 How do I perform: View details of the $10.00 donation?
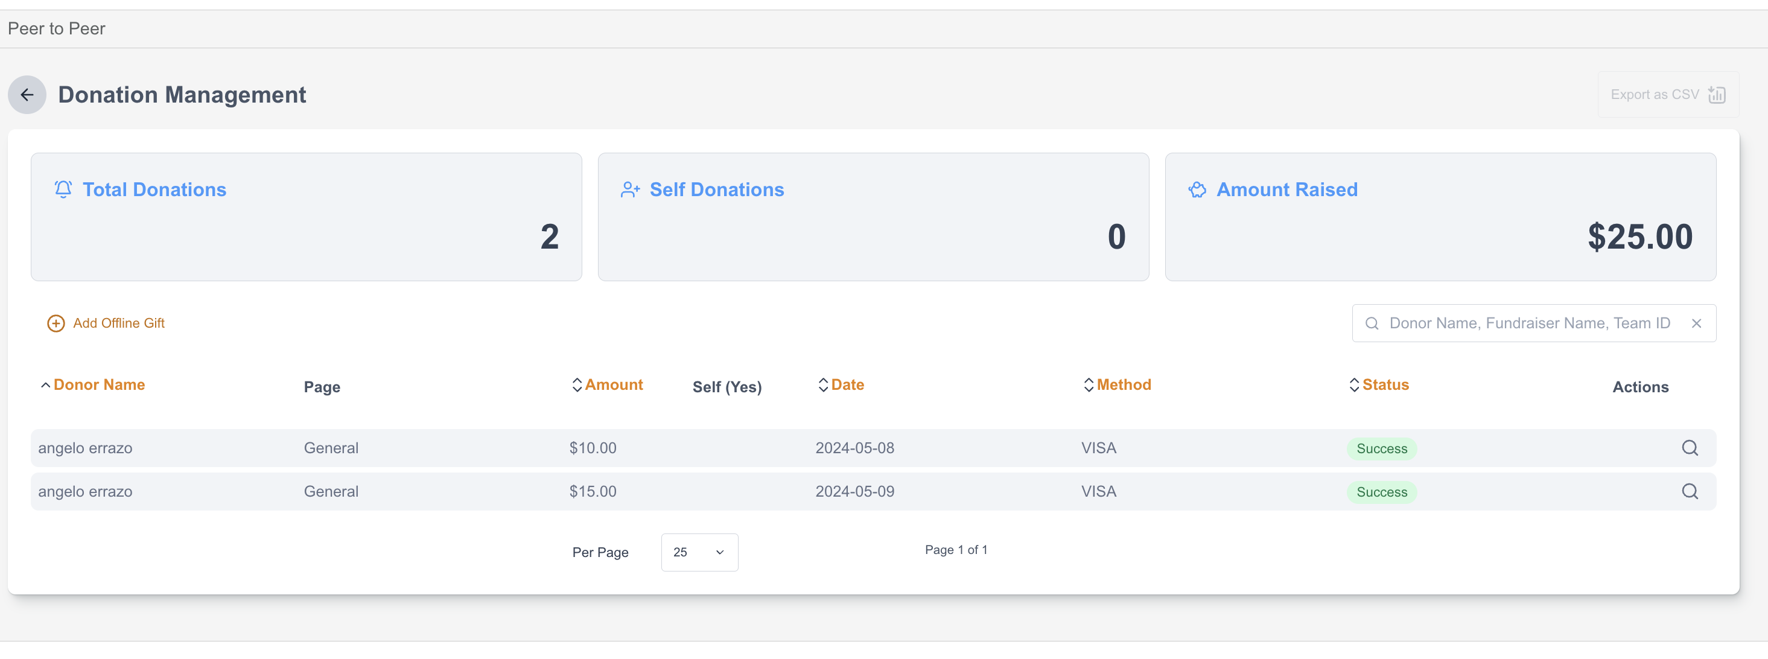point(1689,448)
